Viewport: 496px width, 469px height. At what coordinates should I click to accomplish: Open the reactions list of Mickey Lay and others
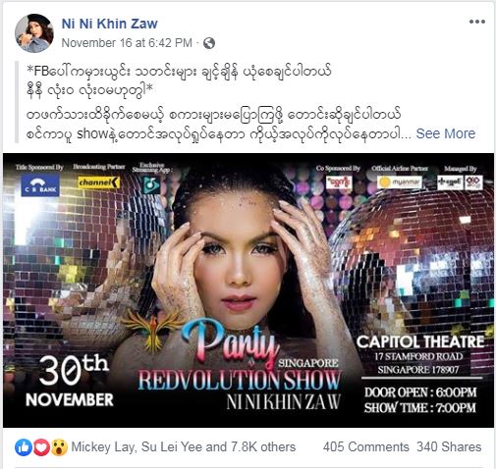click(184, 447)
